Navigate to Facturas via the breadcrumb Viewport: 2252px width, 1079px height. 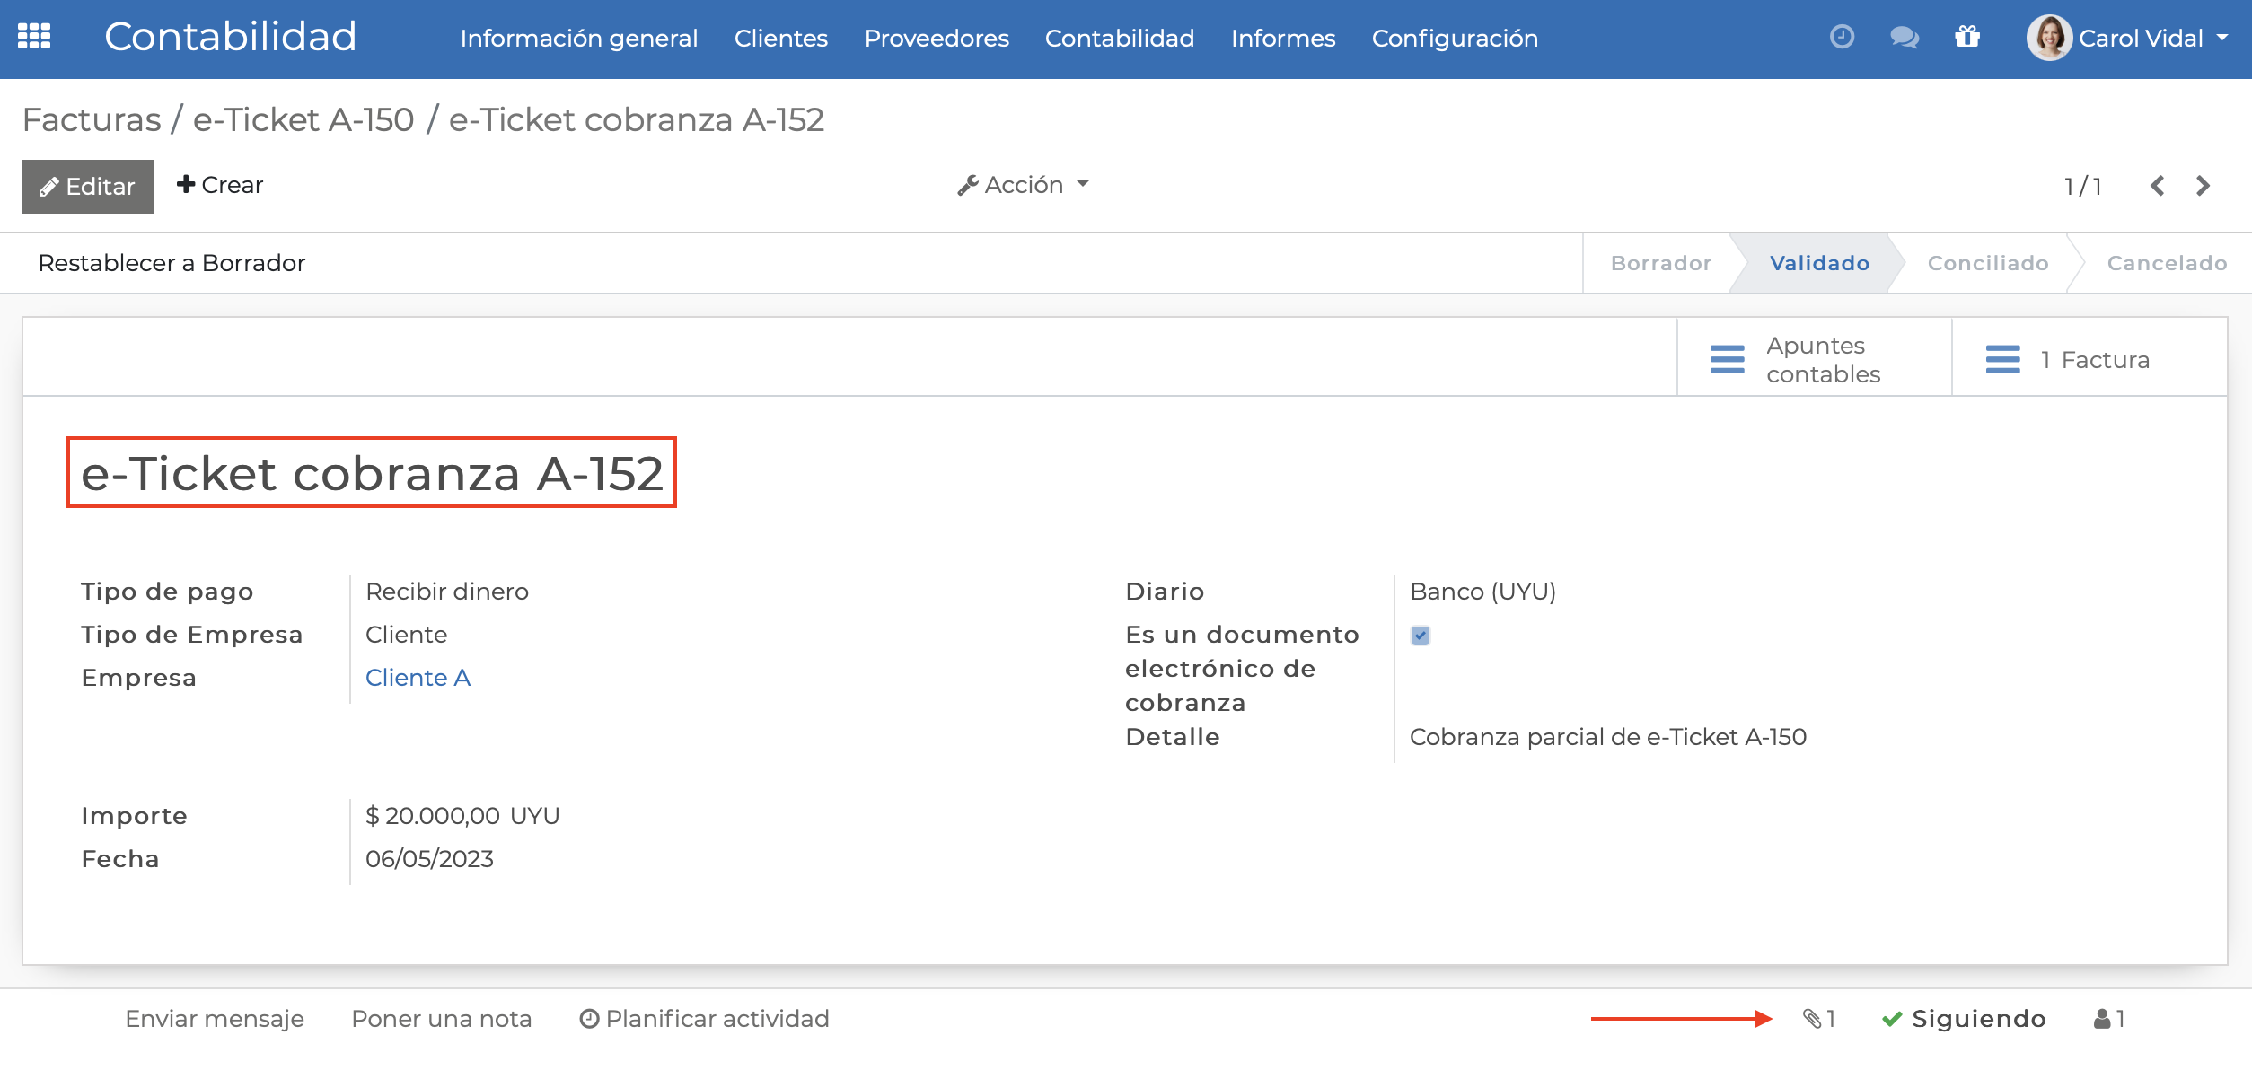(90, 118)
